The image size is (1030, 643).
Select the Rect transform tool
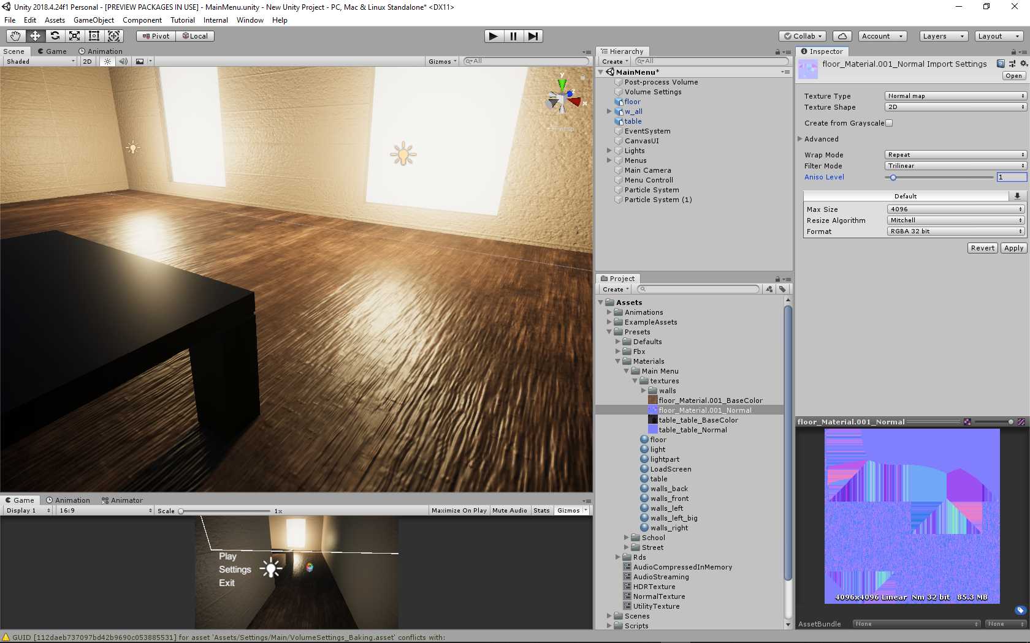pyautogui.click(x=94, y=36)
